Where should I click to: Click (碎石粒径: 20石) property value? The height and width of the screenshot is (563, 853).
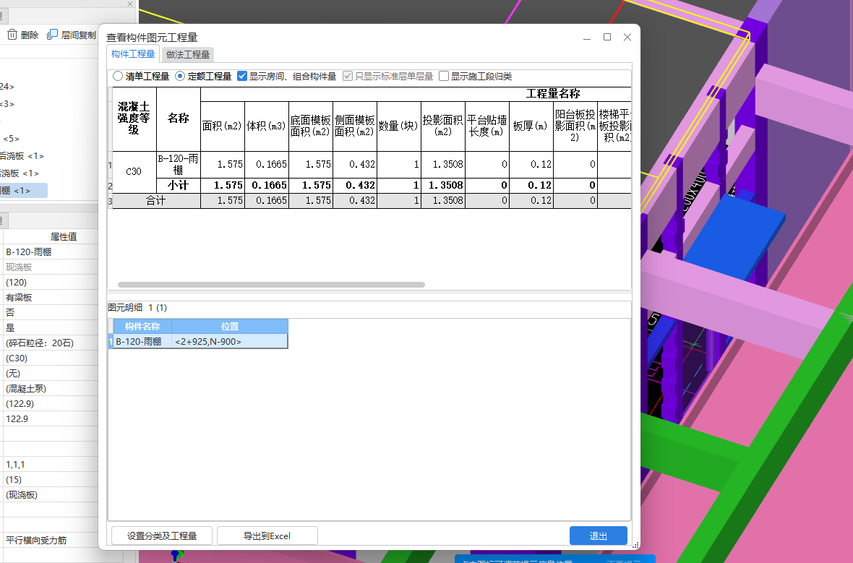coord(51,343)
